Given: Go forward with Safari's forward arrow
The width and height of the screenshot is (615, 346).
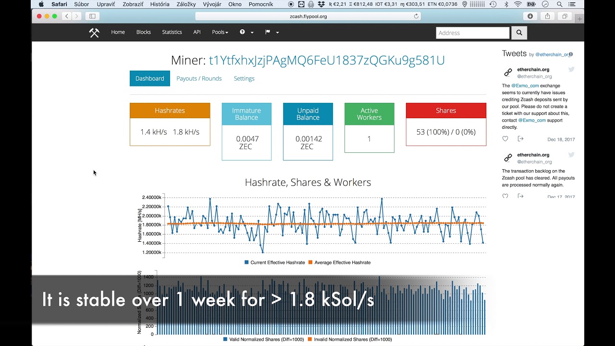Looking at the screenshot, I should [76, 16].
